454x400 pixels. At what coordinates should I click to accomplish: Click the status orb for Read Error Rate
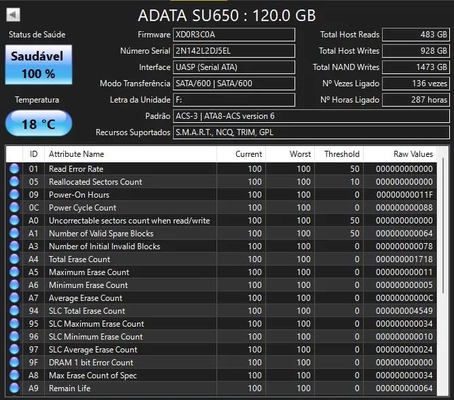pos(14,168)
